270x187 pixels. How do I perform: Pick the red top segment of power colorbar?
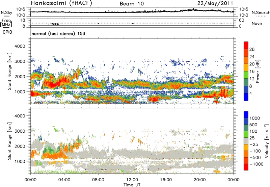(x=246, y=45)
